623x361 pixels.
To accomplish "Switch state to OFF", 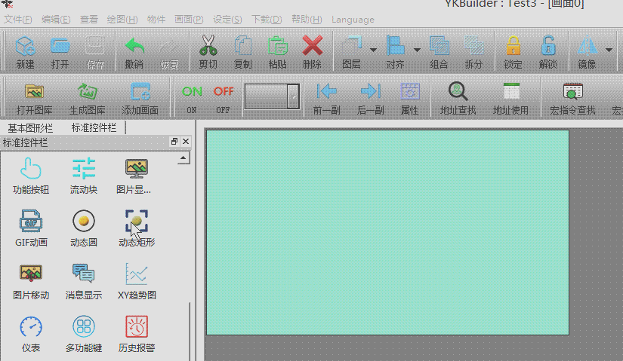I will click(x=224, y=93).
